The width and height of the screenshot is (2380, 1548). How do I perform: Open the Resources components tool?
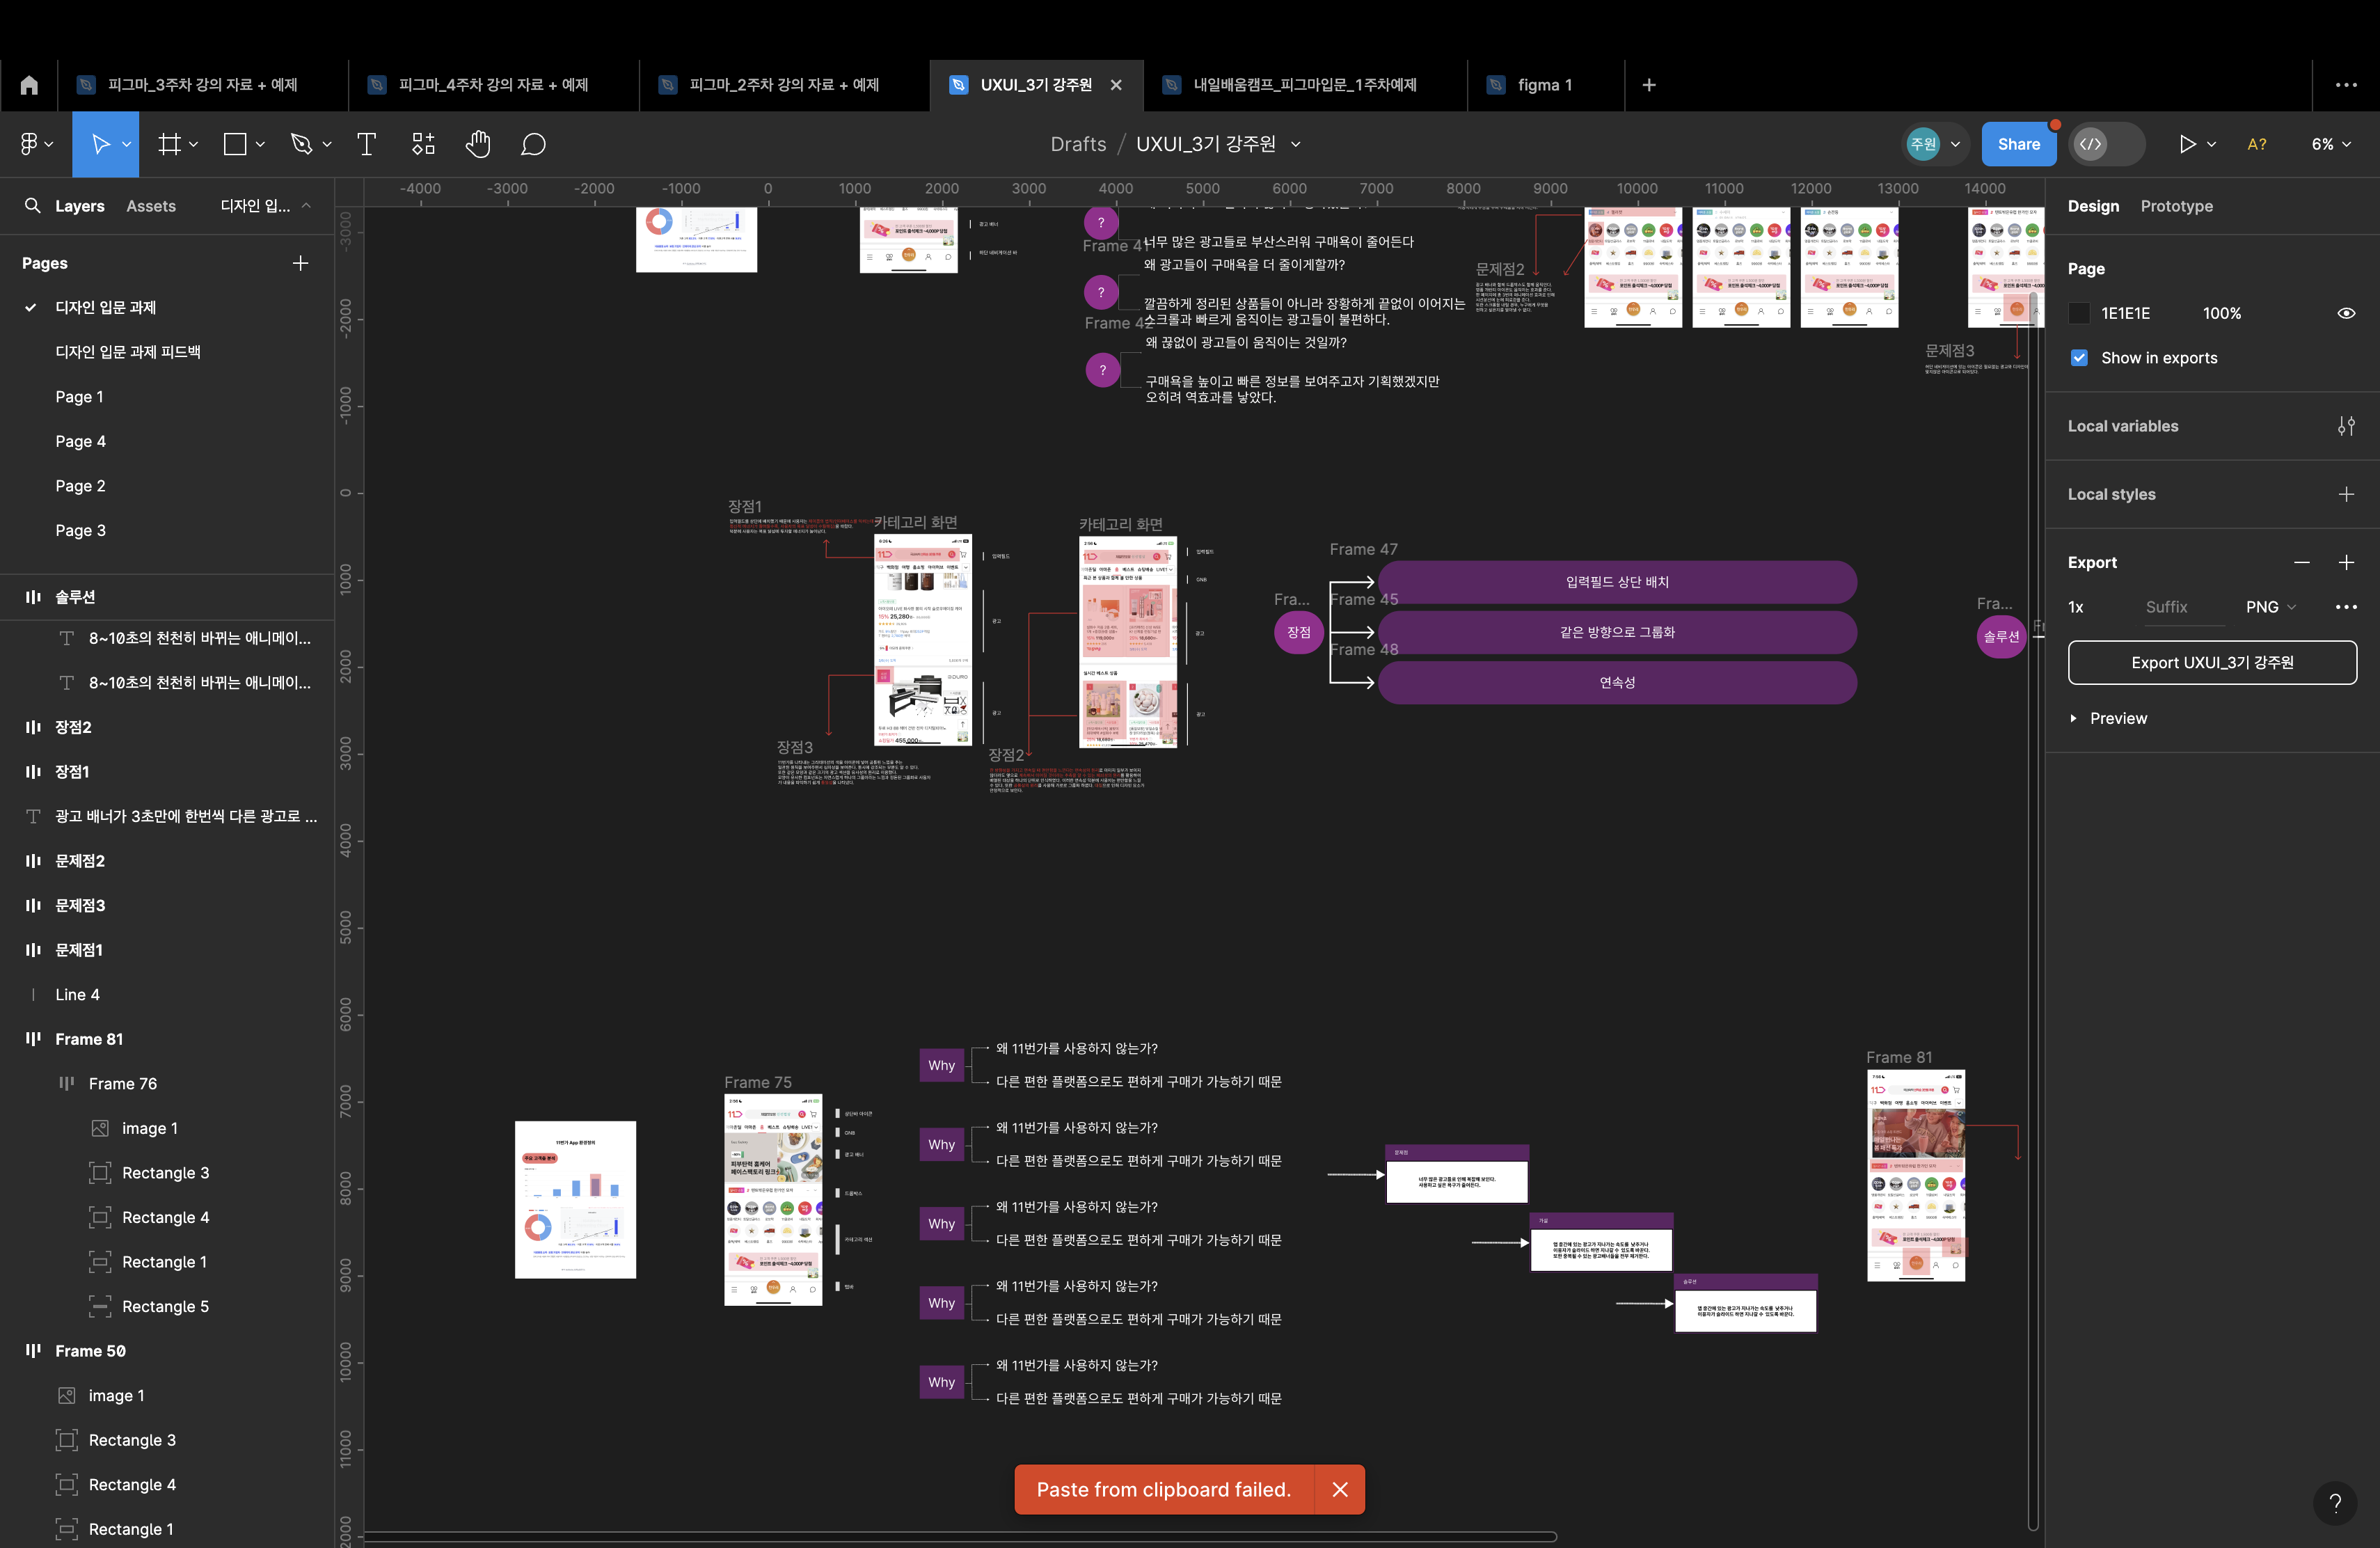click(x=423, y=144)
